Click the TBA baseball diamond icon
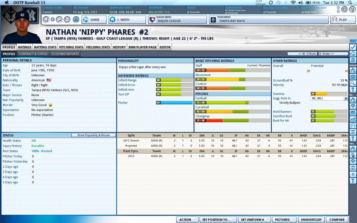Viewport: 357px width, 223px height. (353, 162)
